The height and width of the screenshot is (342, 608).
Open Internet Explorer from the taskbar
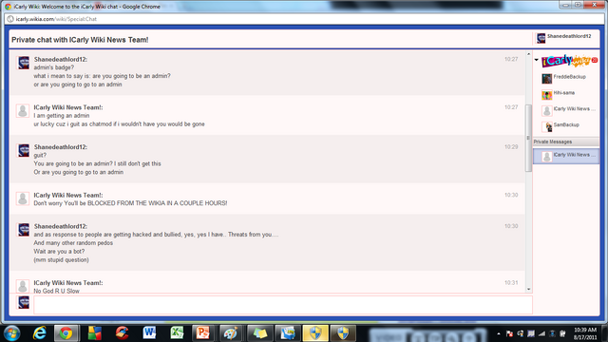[x=40, y=333]
